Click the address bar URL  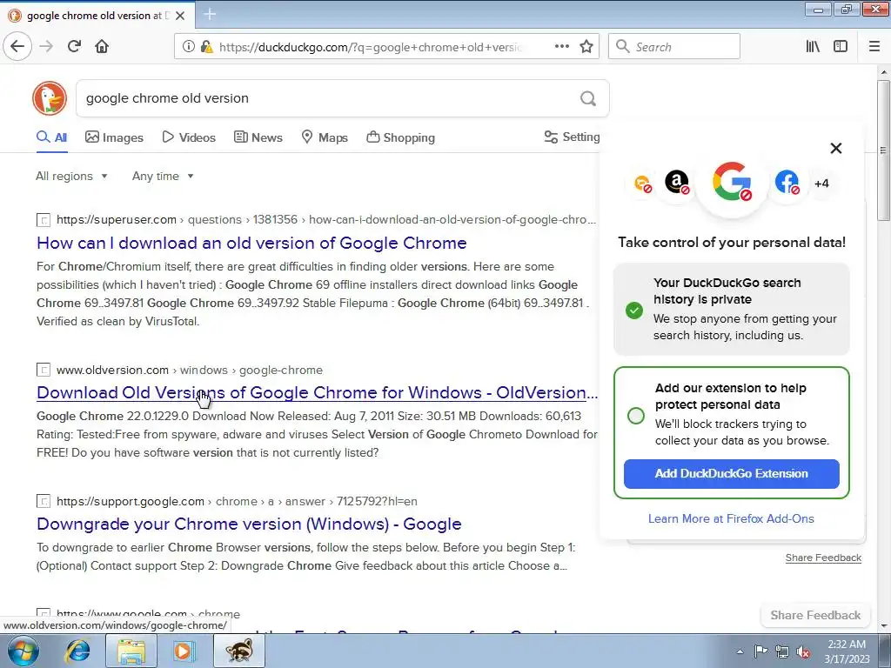tap(369, 47)
